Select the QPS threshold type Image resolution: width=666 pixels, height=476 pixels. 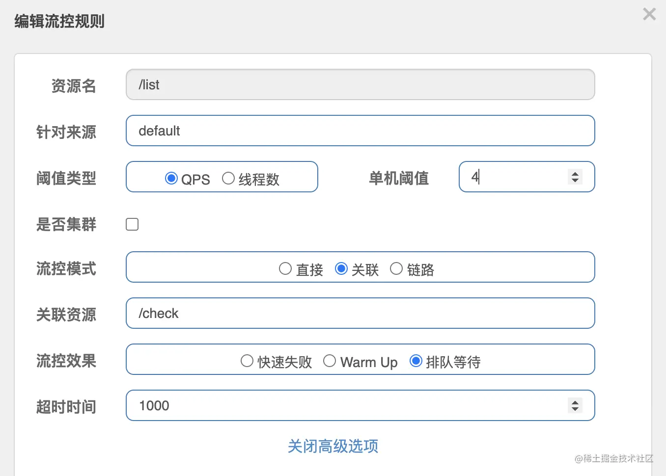coord(171,178)
